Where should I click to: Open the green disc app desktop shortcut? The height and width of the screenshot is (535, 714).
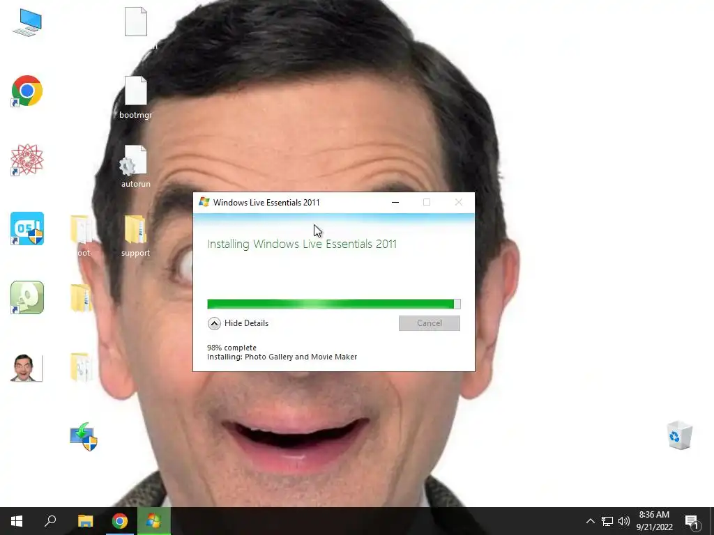point(27,297)
